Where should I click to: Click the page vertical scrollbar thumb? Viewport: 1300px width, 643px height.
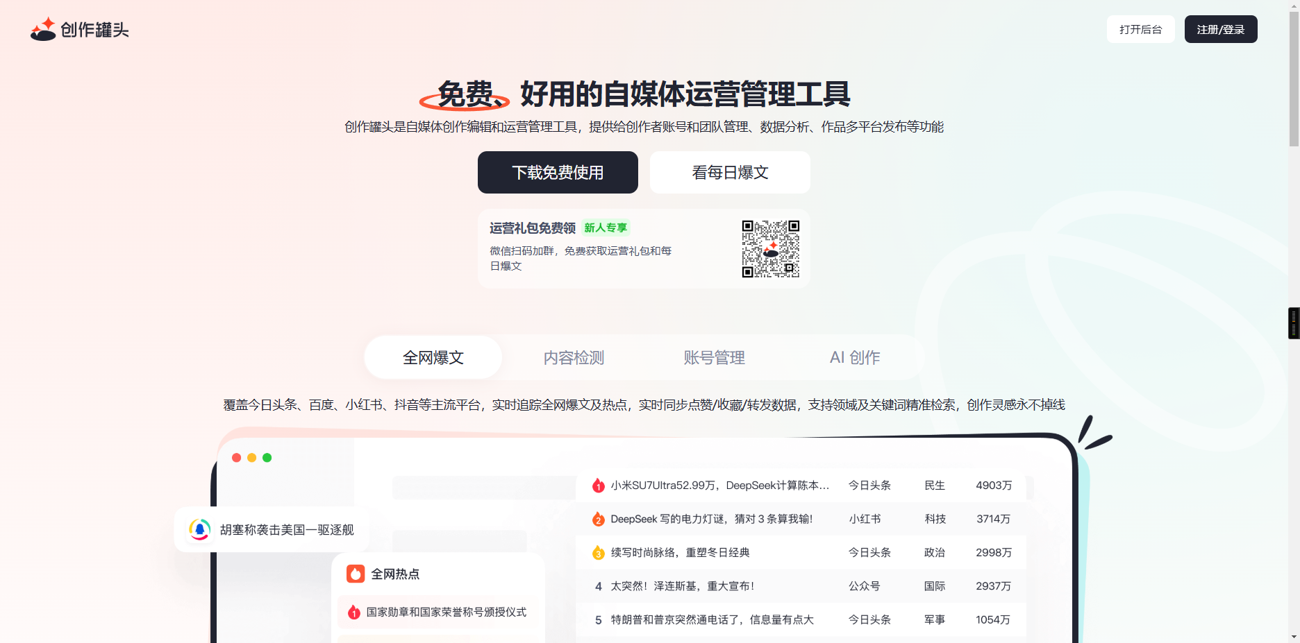click(x=1294, y=79)
